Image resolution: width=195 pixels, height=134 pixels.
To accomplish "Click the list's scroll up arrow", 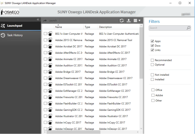I will (141, 26).
